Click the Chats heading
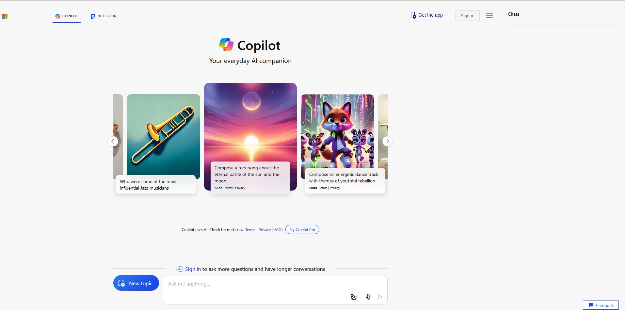This screenshot has width=625, height=310. pos(513,14)
